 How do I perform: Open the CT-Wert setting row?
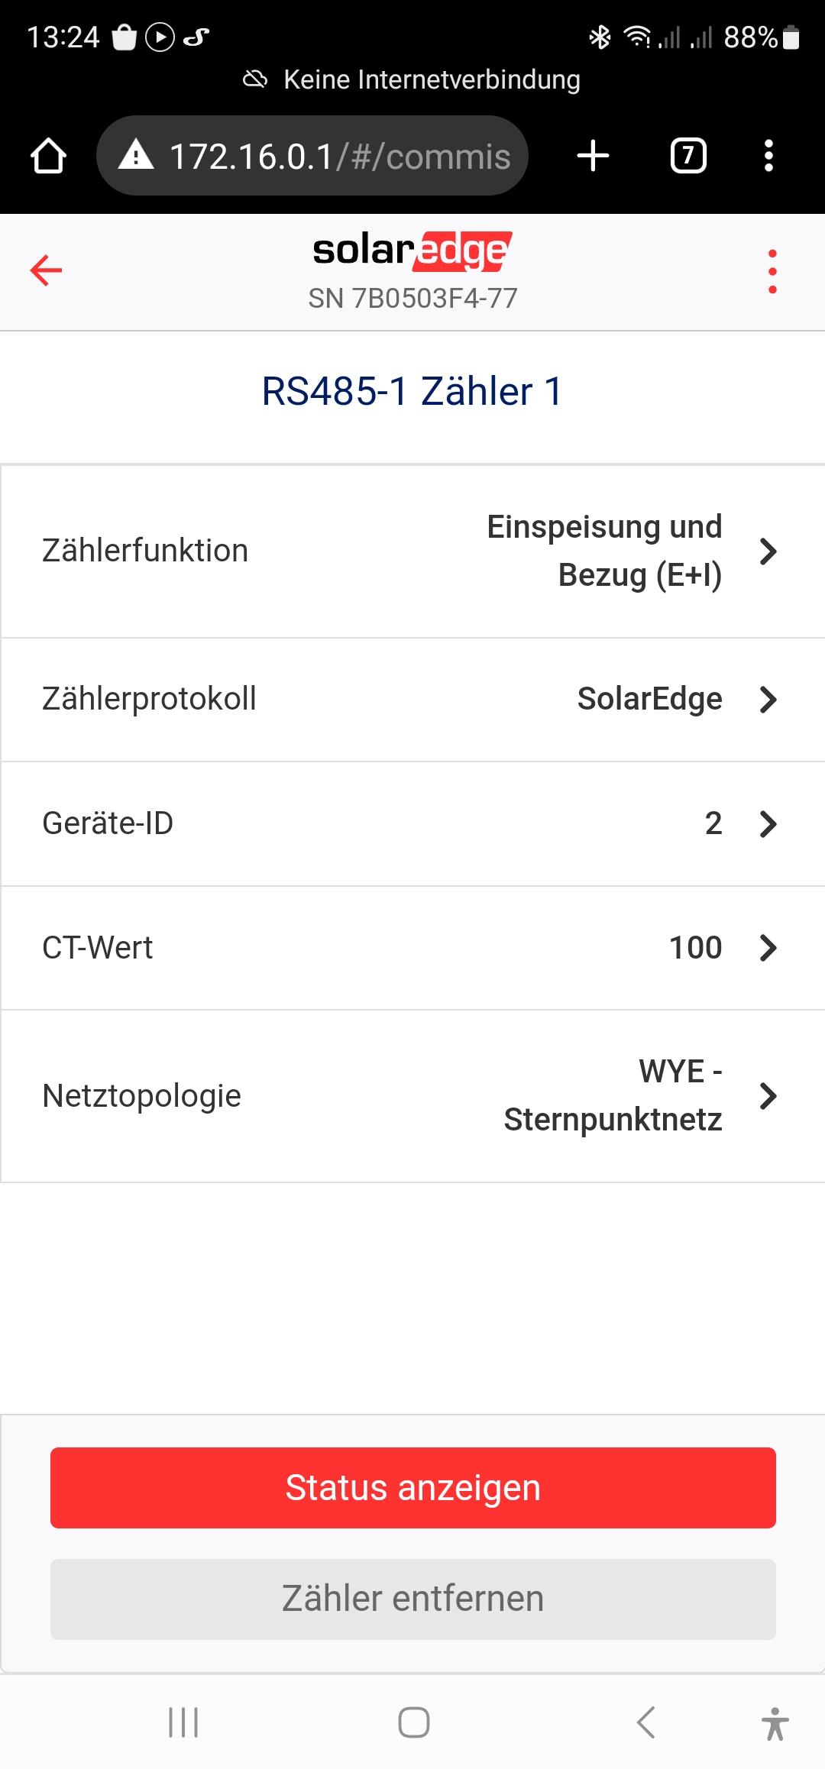pyautogui.click(x=412, y=948)
